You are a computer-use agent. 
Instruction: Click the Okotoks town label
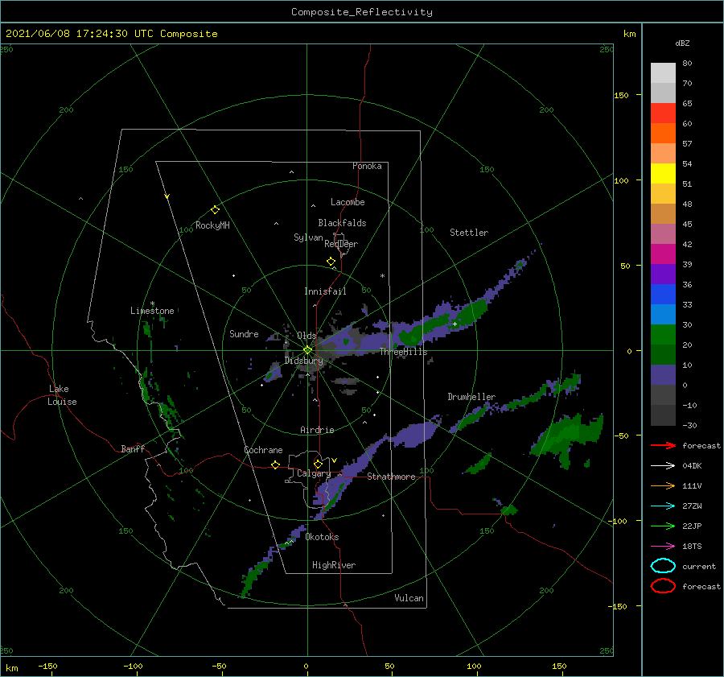pos(322,537)
